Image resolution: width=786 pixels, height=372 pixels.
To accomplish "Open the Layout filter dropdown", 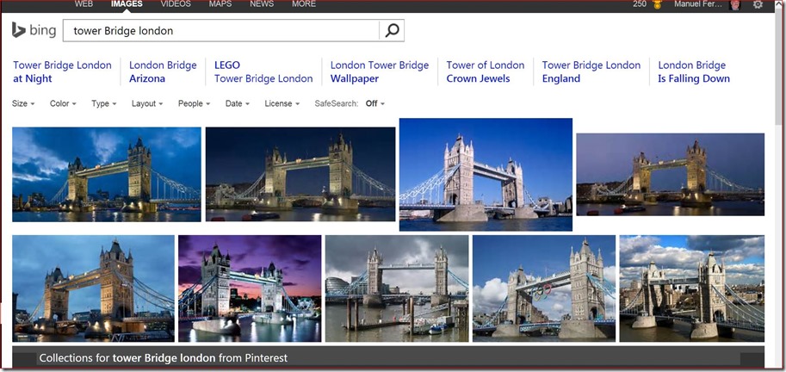I will tap(147, 103).
